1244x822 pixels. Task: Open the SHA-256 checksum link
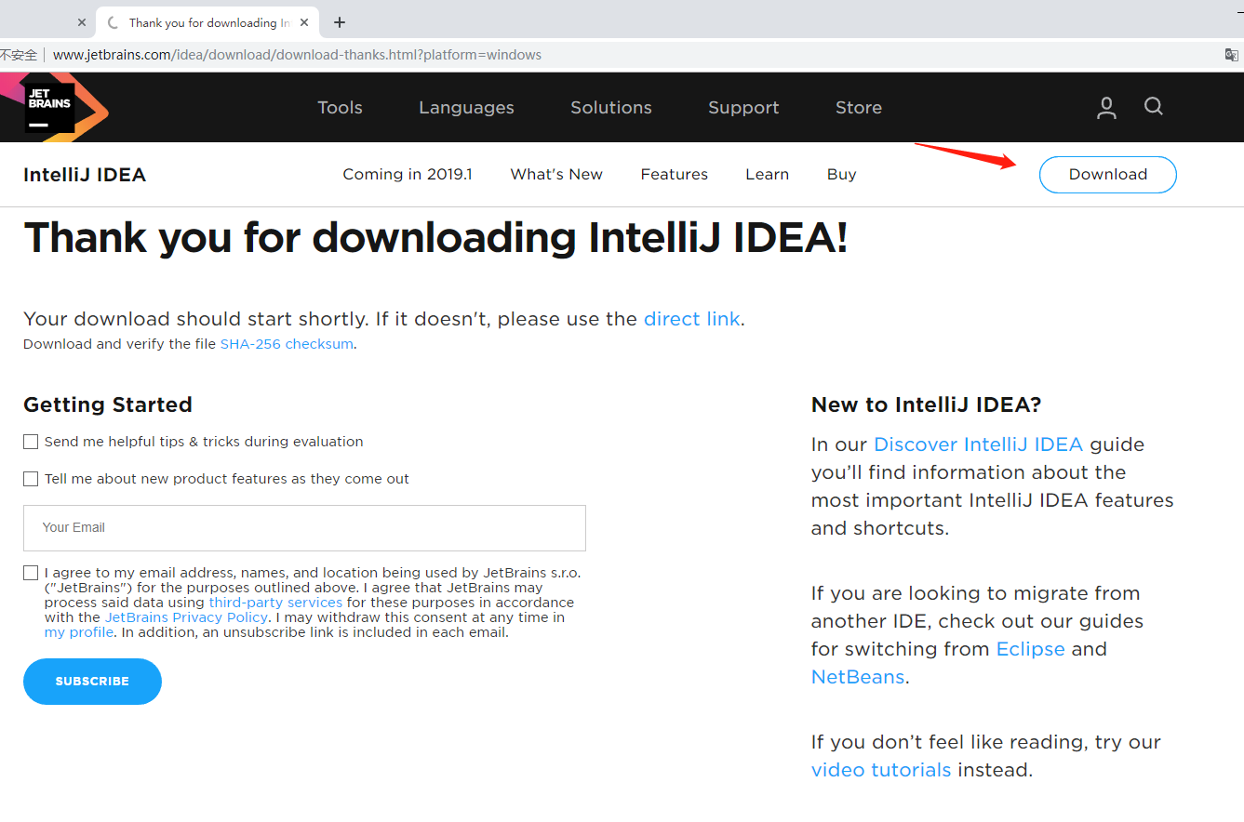(x=287, y=344)
